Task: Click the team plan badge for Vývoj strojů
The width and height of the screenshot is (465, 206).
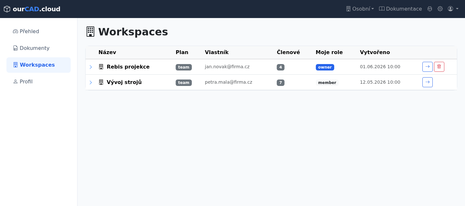Action: click(184, 83)
